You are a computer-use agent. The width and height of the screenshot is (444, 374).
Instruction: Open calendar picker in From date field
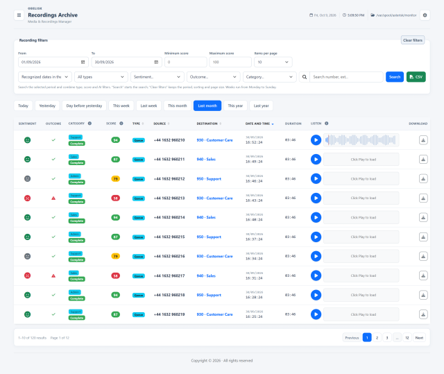[x=83, y=62]
